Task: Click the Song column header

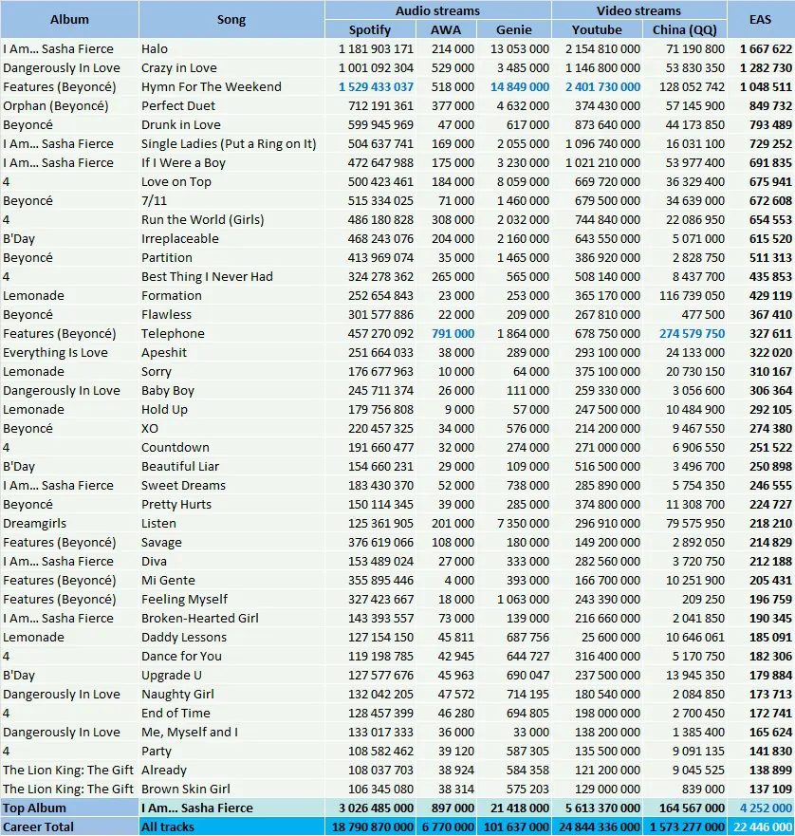Action: tap(231, 20)
